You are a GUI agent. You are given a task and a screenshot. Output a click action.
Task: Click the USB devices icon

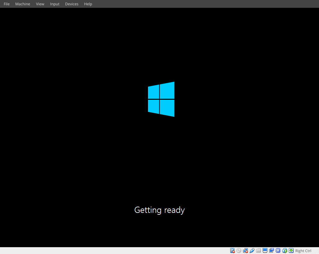pos(252,251)
